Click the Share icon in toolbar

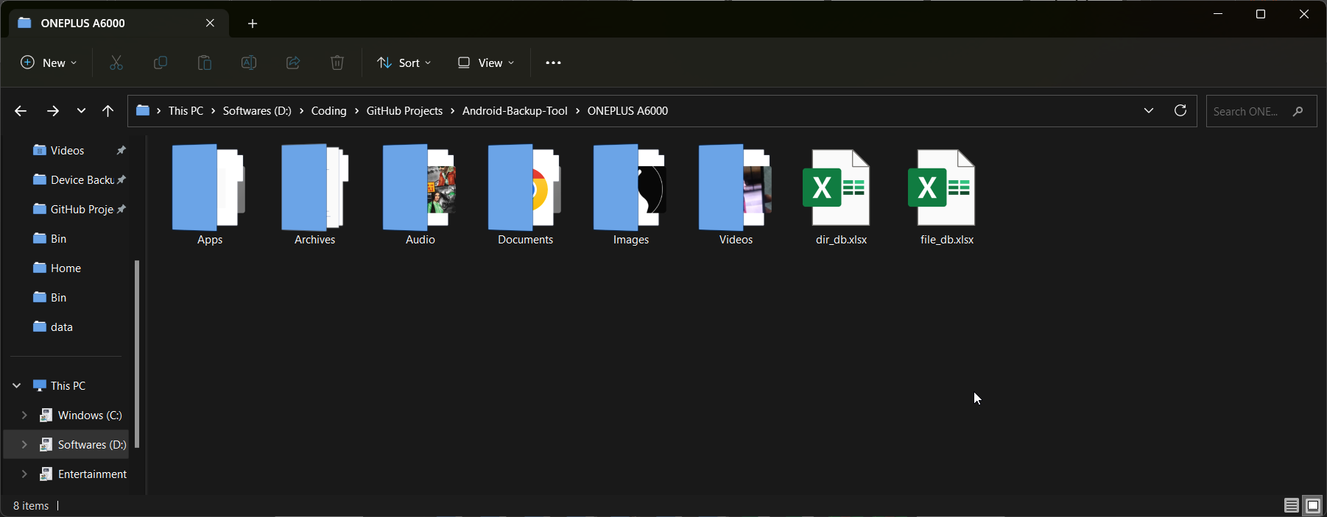point(293,63)
